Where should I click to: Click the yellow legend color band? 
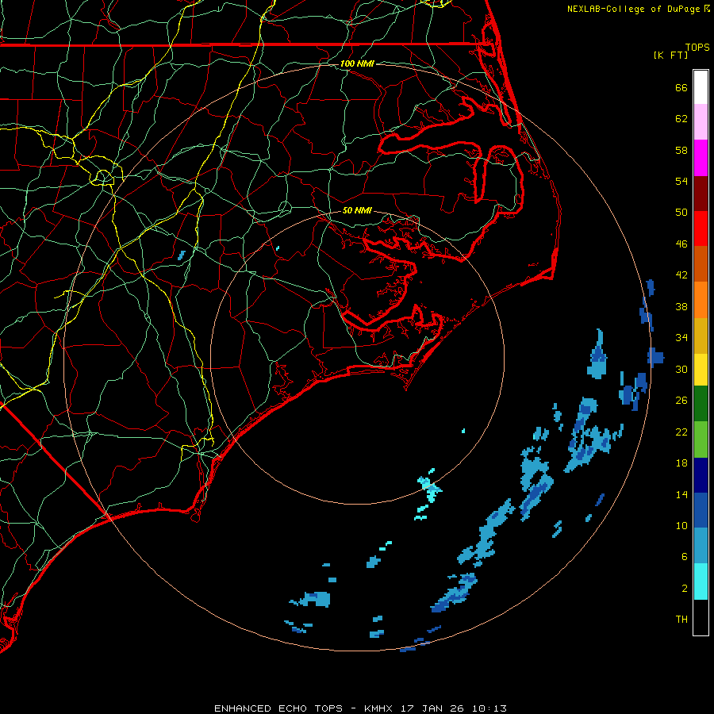tap(701, 370)
